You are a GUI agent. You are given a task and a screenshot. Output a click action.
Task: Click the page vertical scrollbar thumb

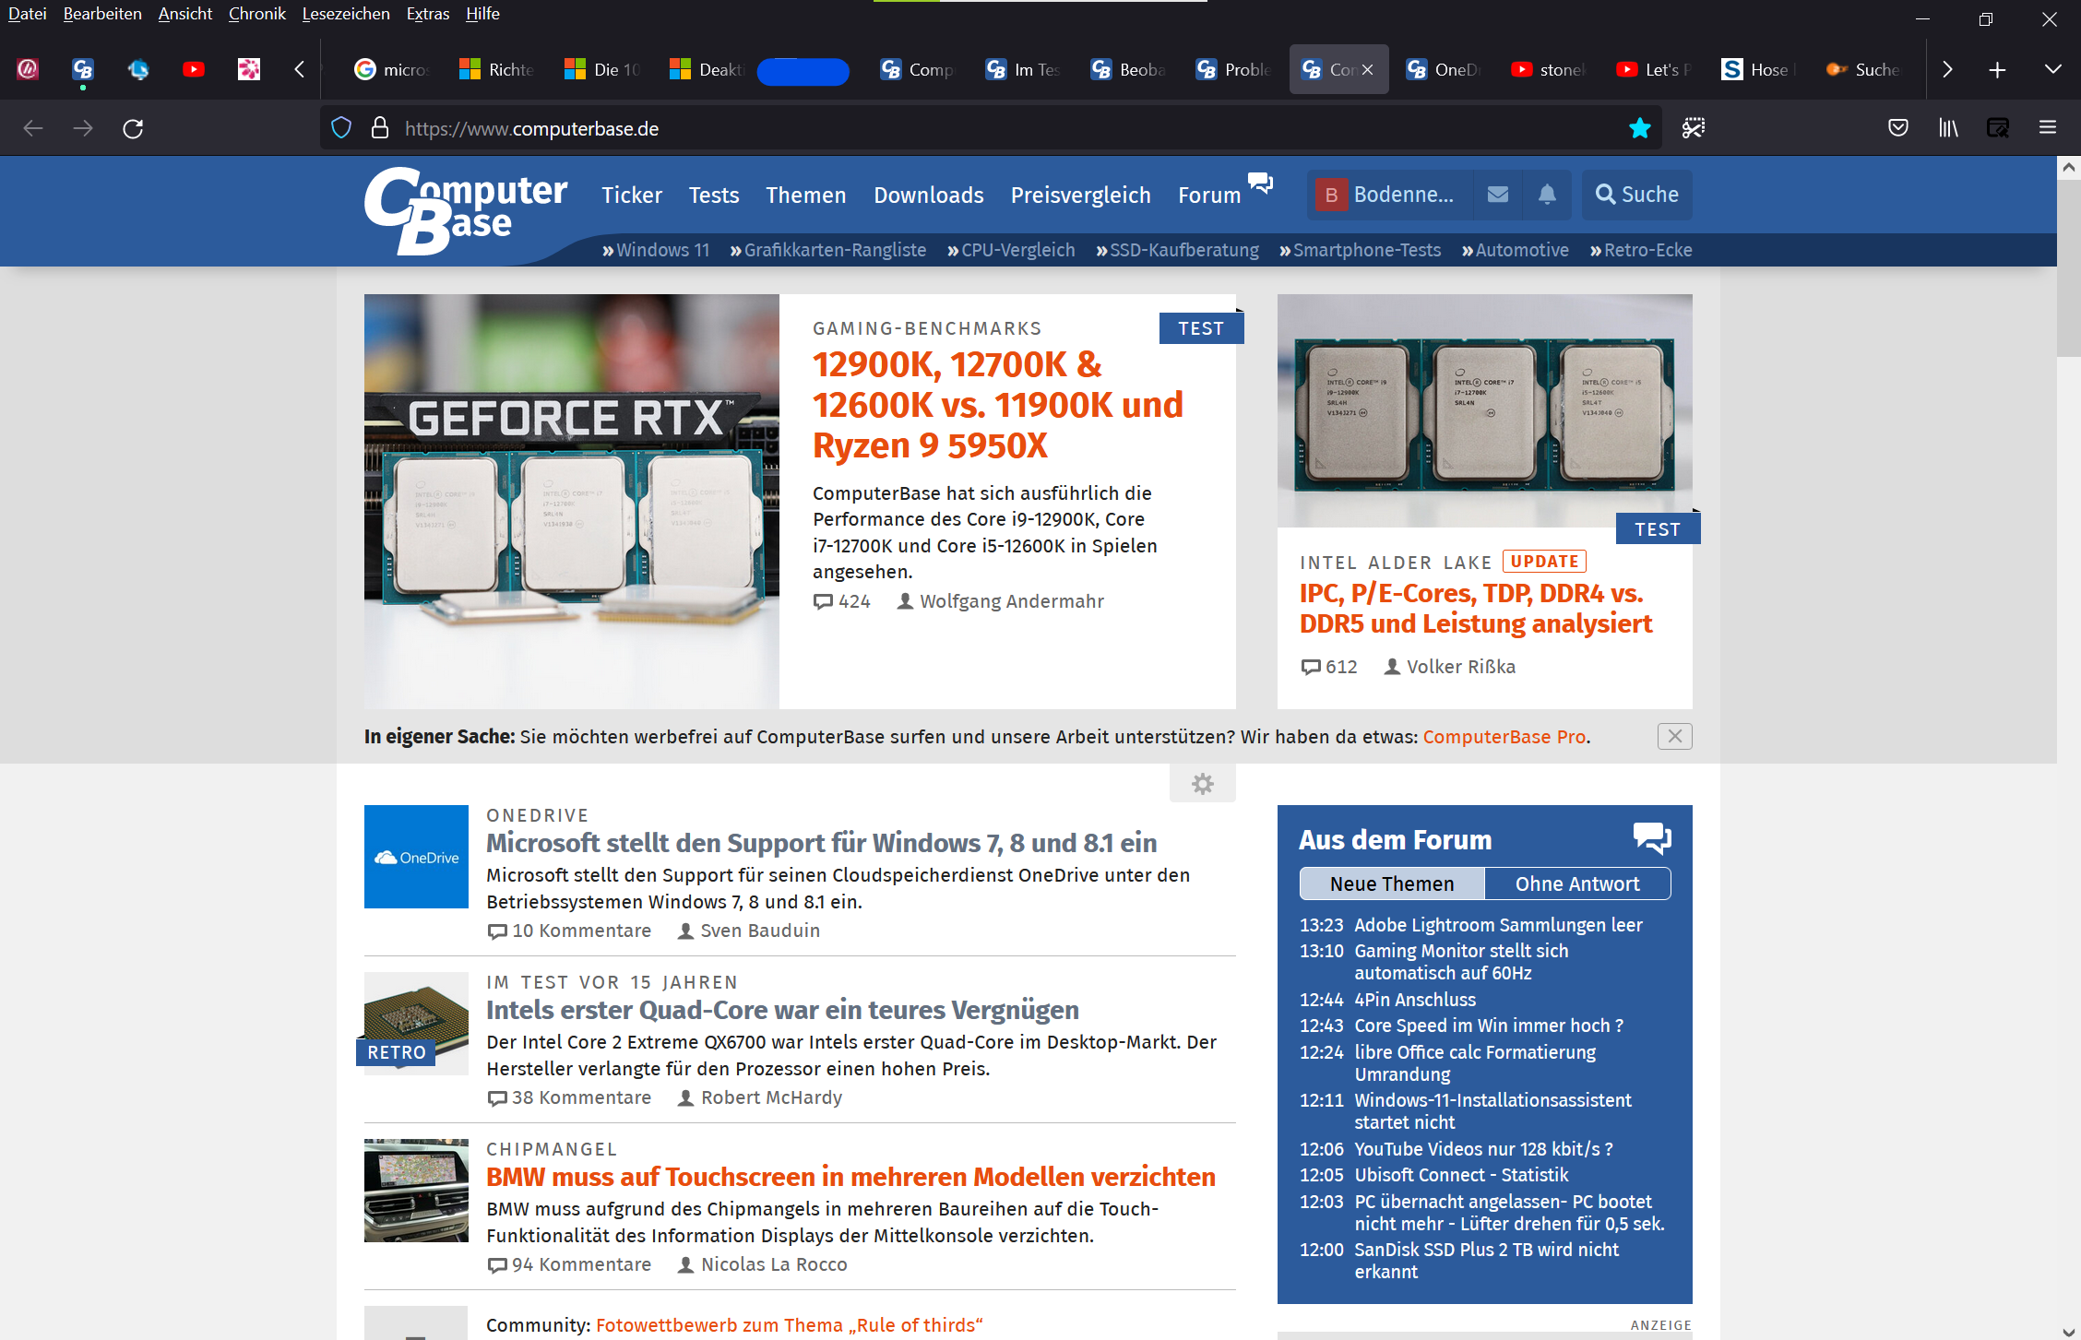[x=2068, y=267]
